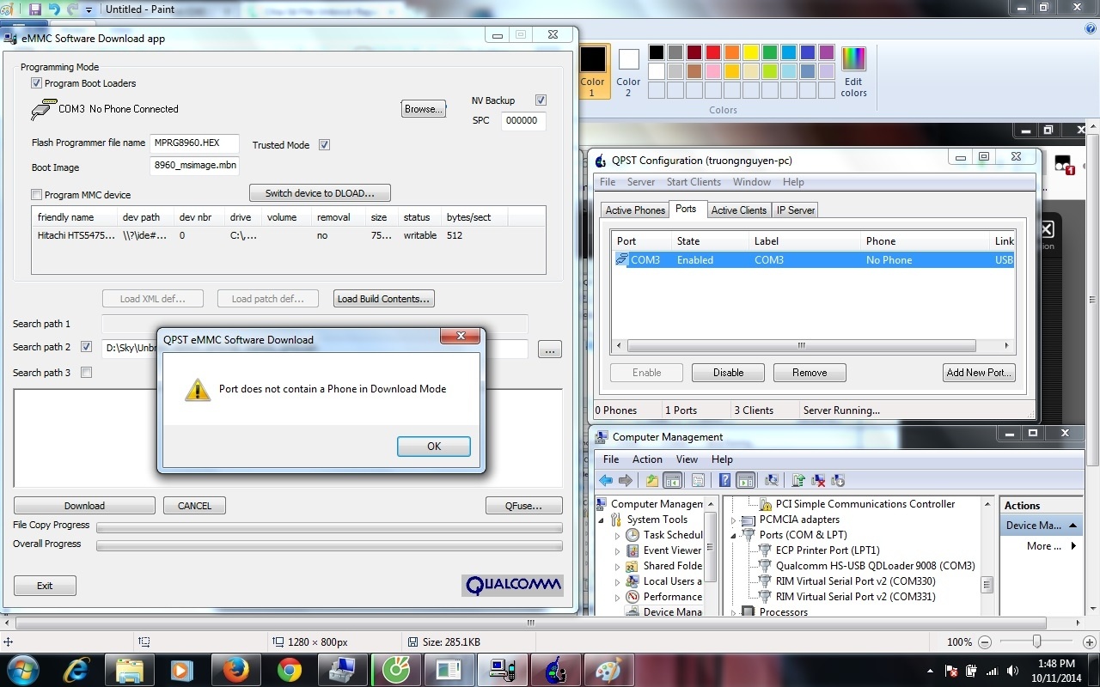Expand Shared Folders tree node

click(x=617, y=566)
